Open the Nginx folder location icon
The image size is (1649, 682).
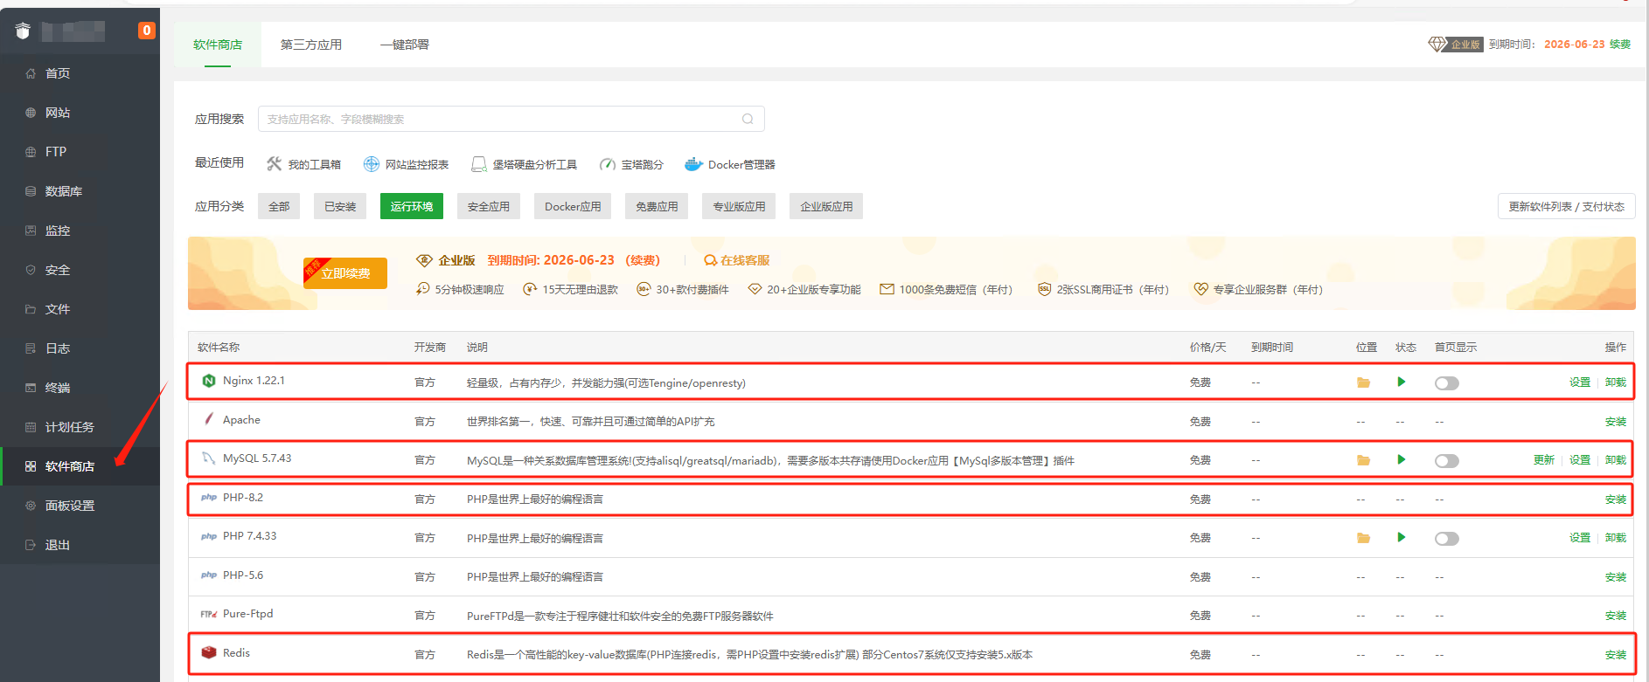[x=1363, y=382]
